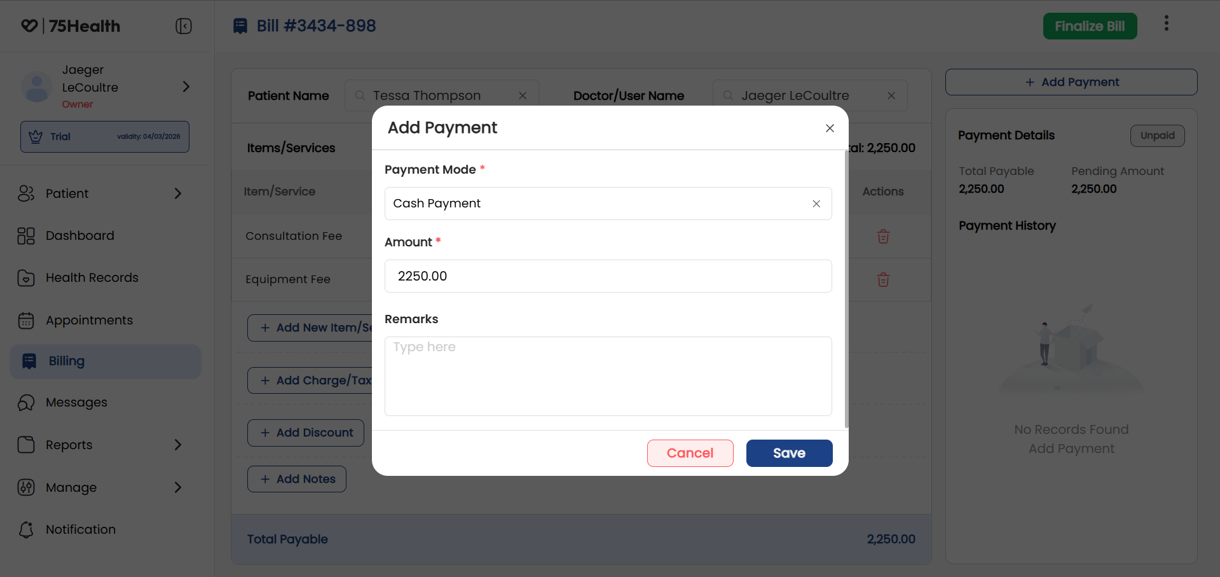Clear the Cash Payment mode selection
Image resolution: width=1220 pixels, height=577 pixels.
click(x=816, y=204)
